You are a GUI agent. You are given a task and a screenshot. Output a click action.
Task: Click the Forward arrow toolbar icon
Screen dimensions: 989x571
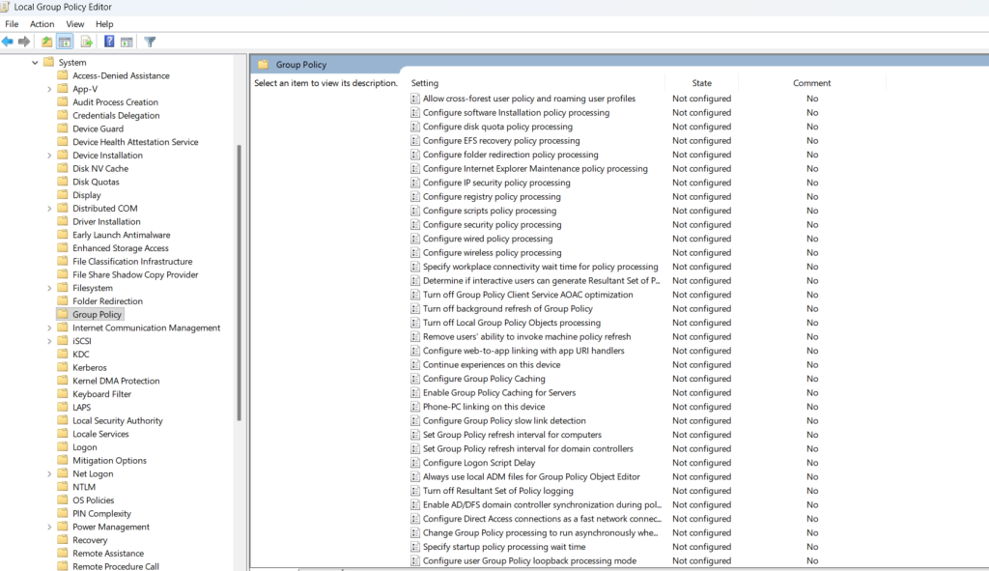(24, 42)
